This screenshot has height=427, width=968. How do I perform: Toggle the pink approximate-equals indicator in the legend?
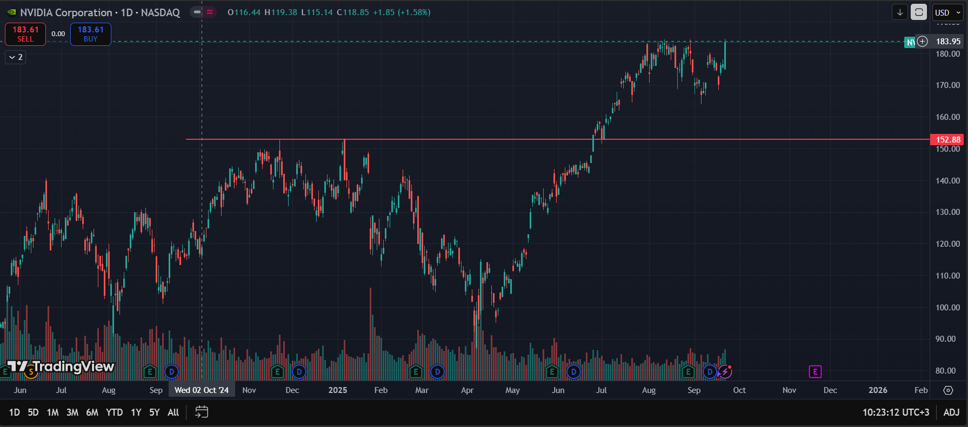[210, 12]
